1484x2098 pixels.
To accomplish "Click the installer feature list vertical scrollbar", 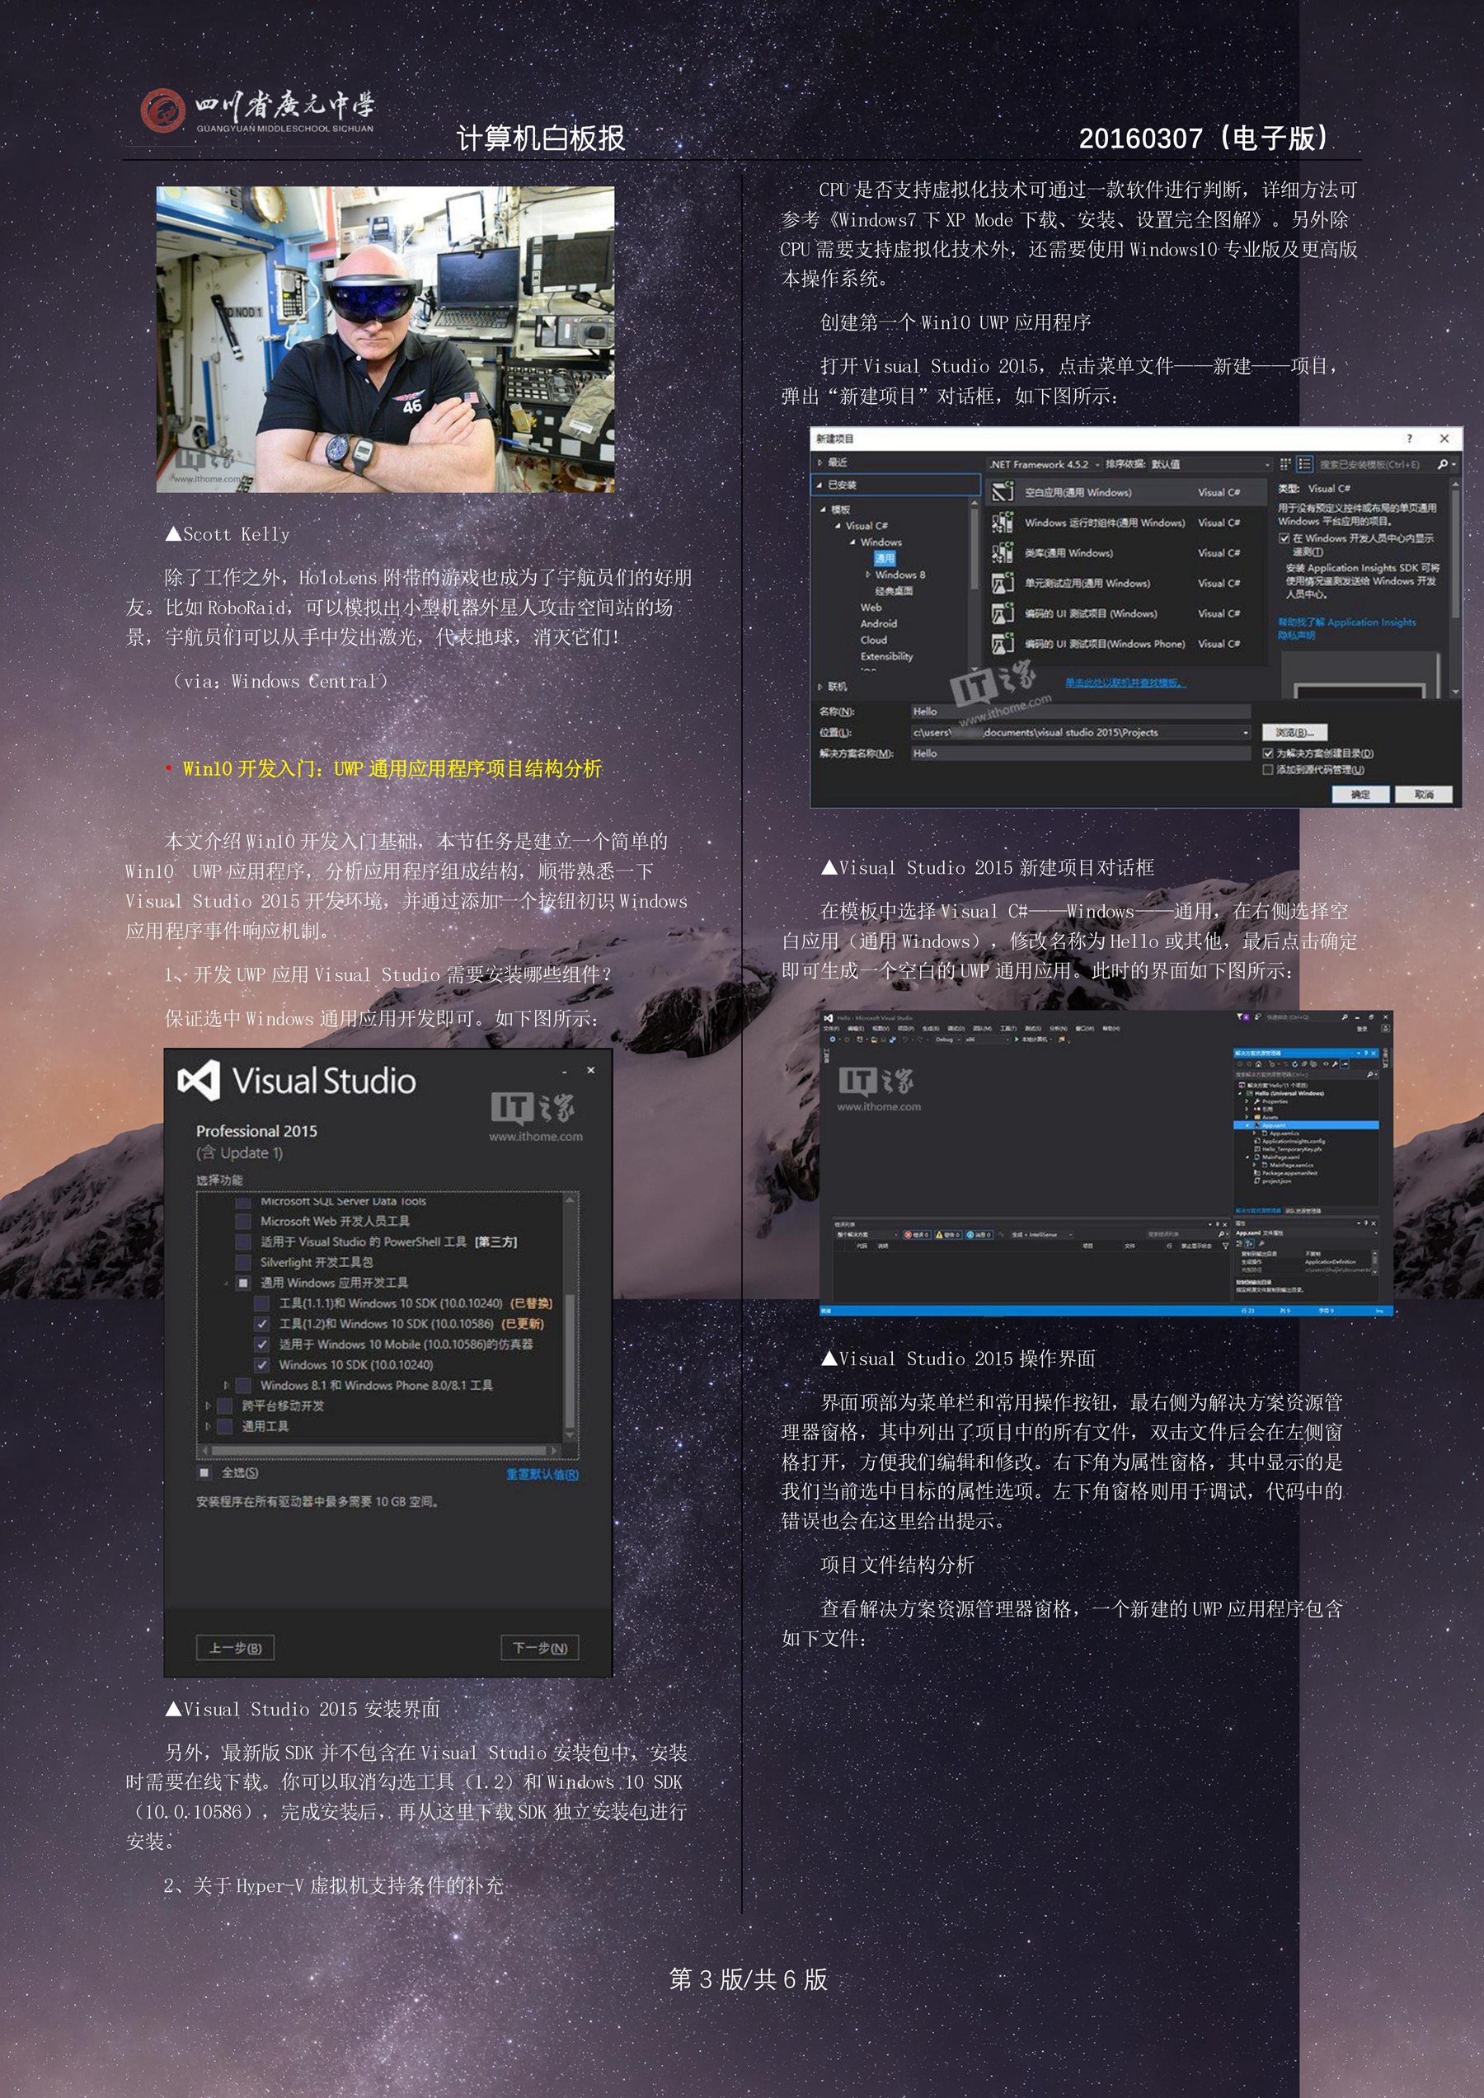I will (571, 1317).
